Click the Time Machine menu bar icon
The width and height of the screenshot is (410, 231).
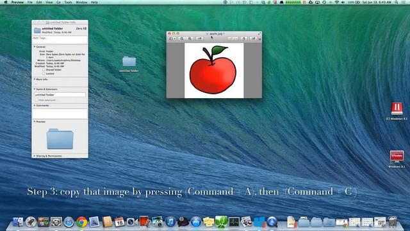tap(324, 2)
